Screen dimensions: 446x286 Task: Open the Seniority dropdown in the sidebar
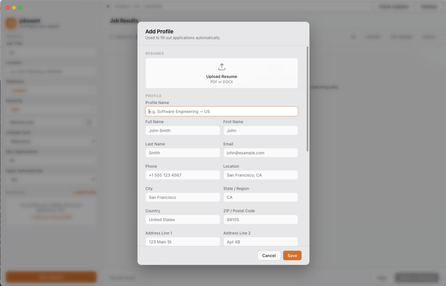tap(51, 110)
